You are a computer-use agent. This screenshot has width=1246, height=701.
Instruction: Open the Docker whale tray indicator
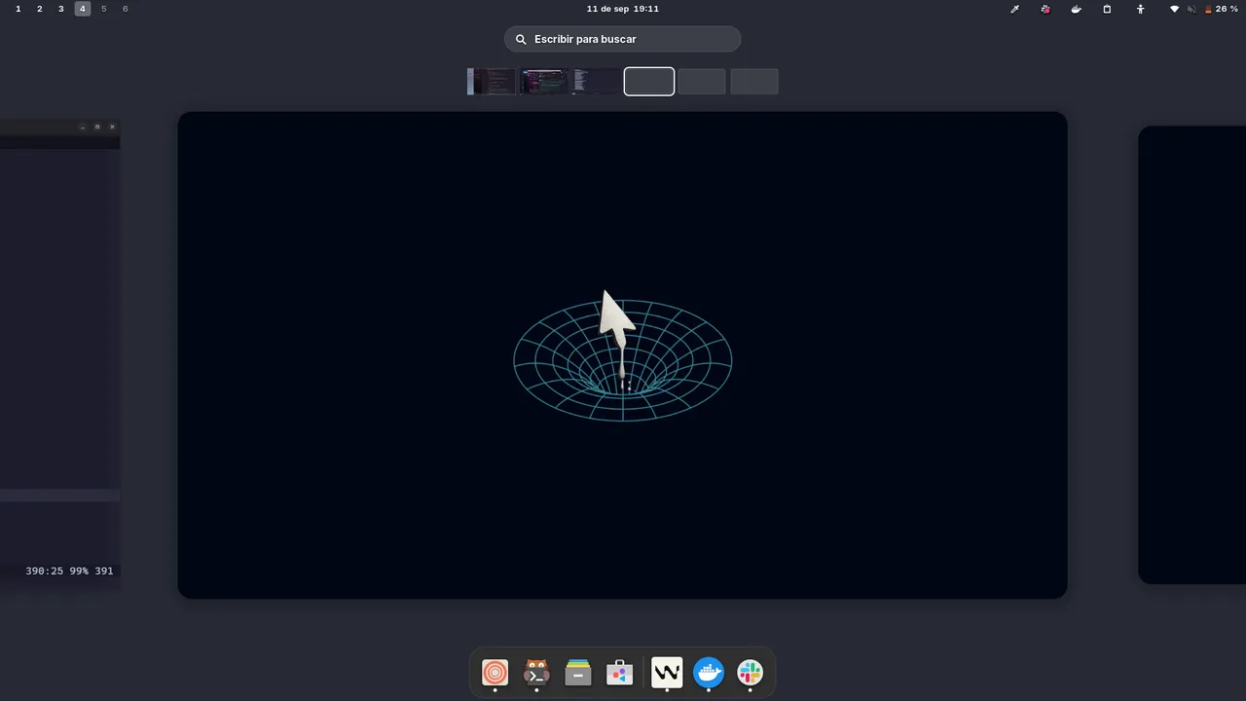click(1076, 9)
